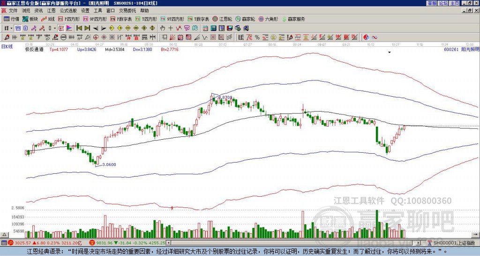Jump to first bar with skip-back arrow
Screen dimensions: 480x256
[x=79, y=28]
